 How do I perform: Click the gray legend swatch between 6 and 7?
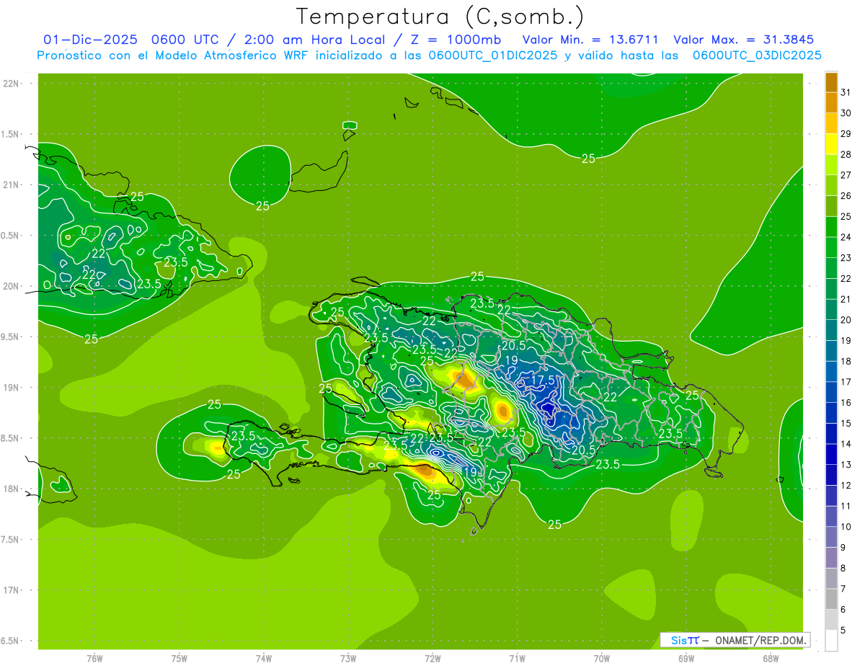[831, 600]
